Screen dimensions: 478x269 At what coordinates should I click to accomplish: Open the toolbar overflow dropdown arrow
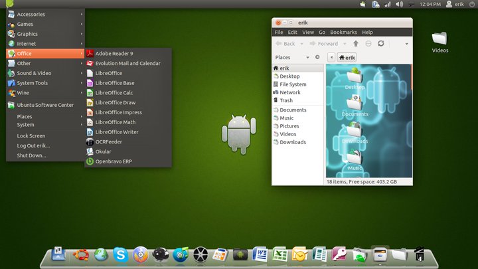406,44
